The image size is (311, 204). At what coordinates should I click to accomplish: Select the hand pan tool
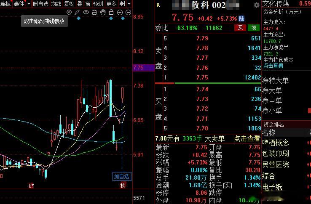103,12
